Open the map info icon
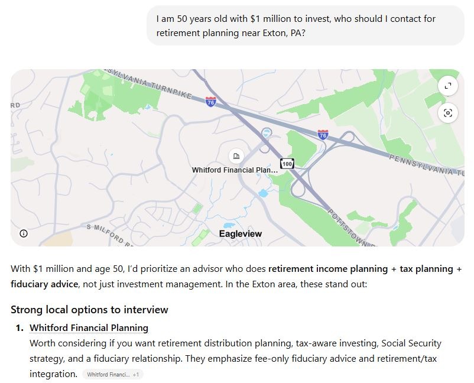The width and height of the screenshot is (474, 383). [x=24, y=233]
